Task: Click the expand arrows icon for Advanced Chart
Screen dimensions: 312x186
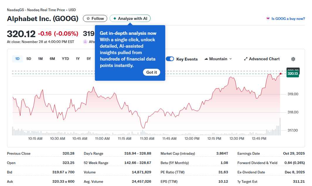Action: point(246,59)
